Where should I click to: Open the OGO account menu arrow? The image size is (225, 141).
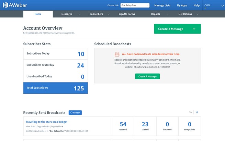[x=223, y=6]
